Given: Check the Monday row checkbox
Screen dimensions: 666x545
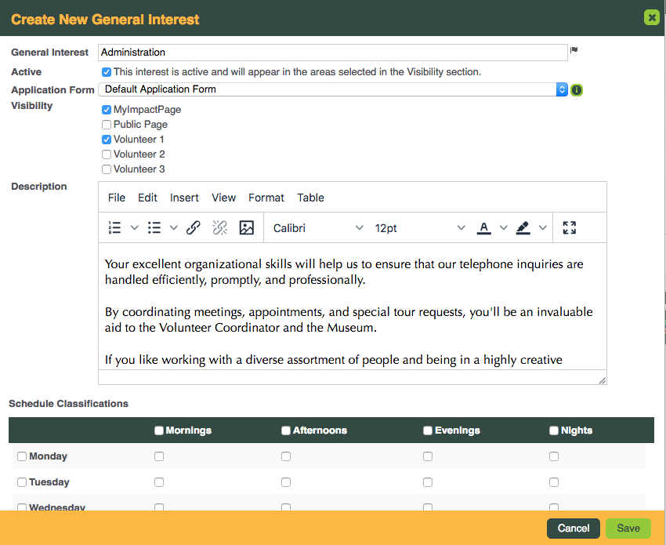Looking at the screenshot, I should 22,456.
